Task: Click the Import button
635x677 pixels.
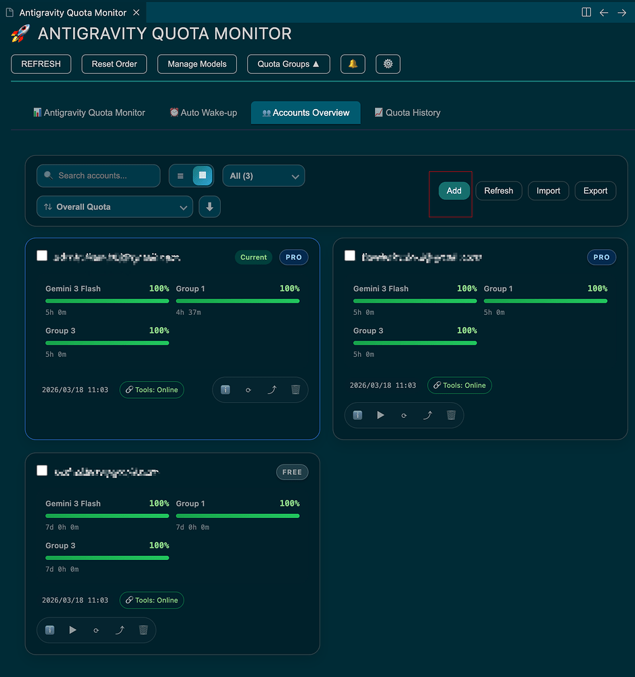Action: [x=548, y=191]
